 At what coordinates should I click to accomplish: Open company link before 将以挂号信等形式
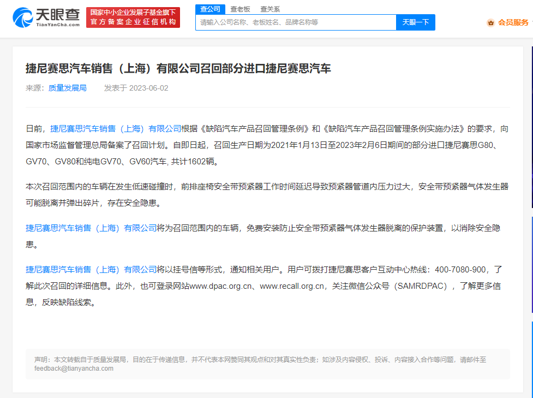coord(91,270)
